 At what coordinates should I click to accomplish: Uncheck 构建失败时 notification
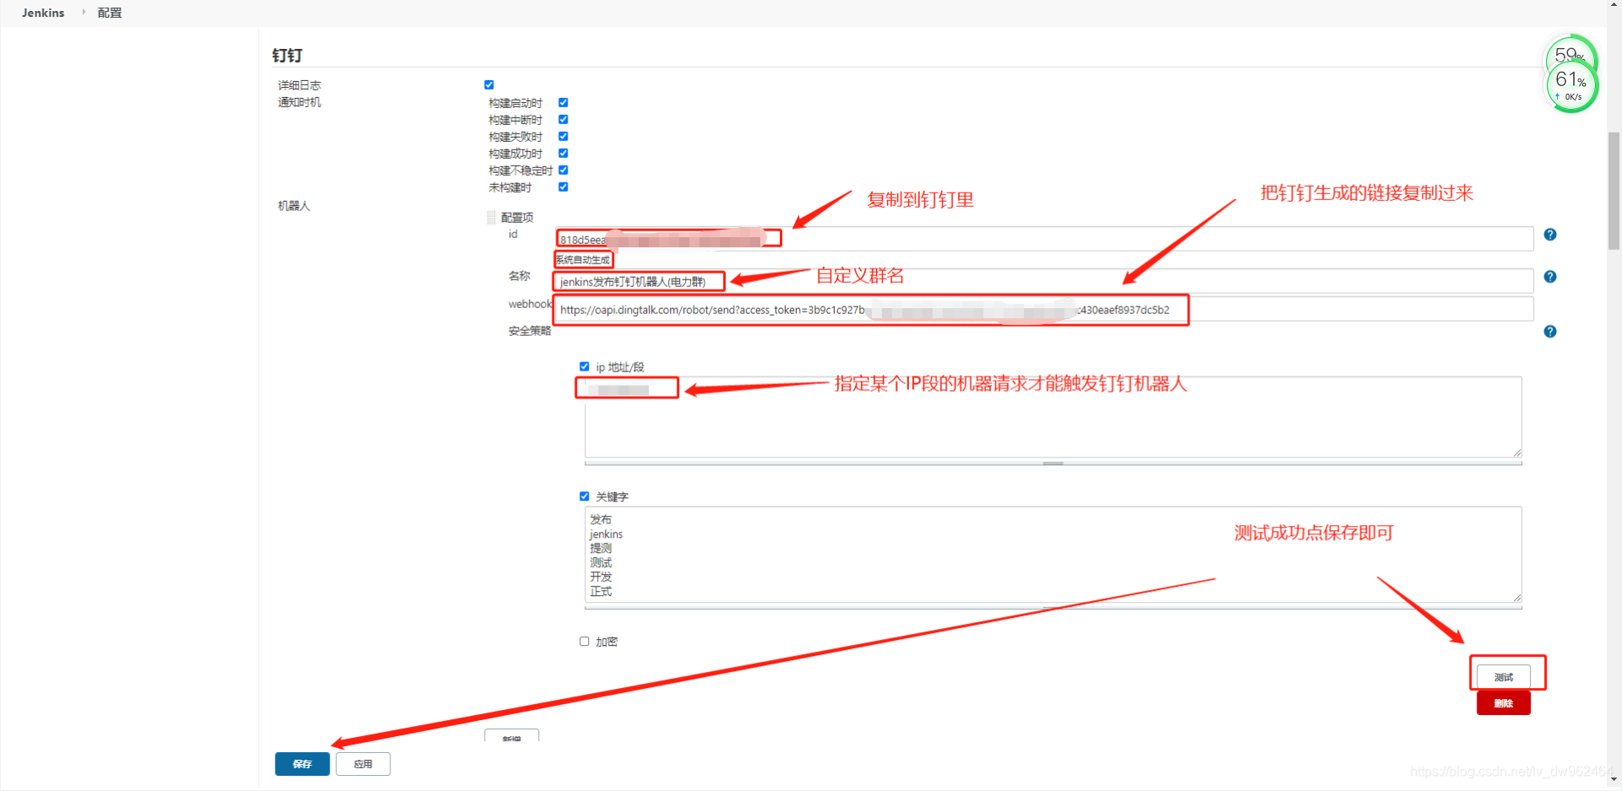(563, 137)
